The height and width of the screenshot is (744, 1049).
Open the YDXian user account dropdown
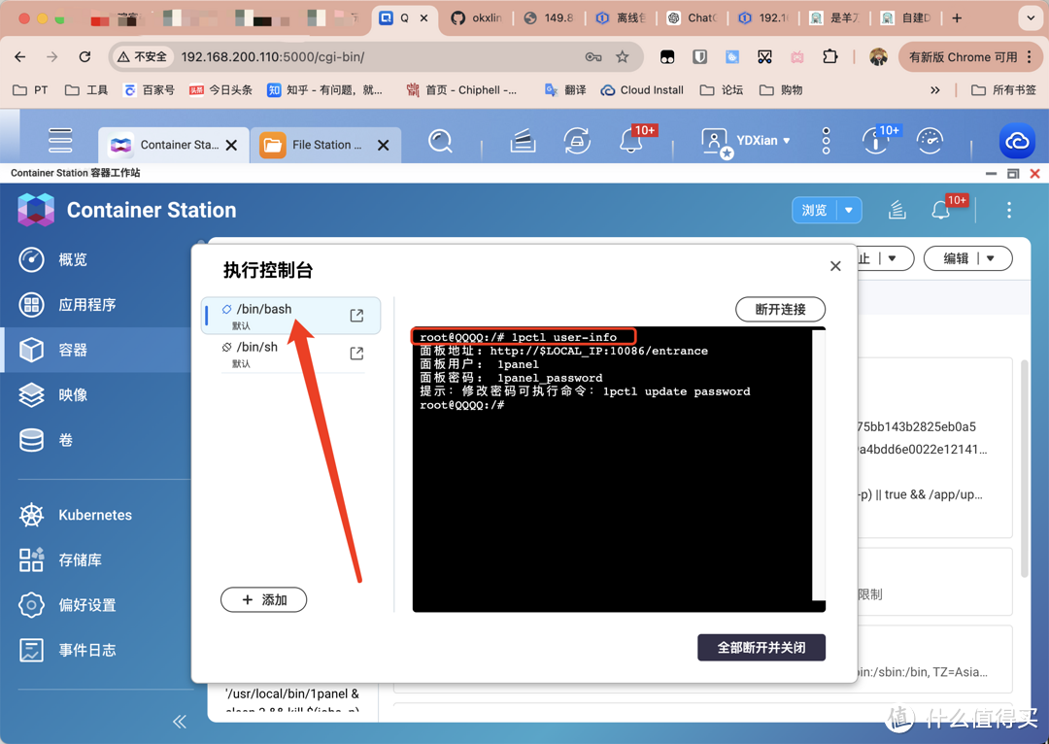point(746,141)
